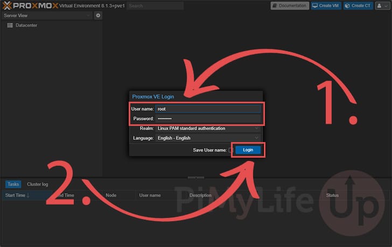Click the Create CT button

point(358,6)
